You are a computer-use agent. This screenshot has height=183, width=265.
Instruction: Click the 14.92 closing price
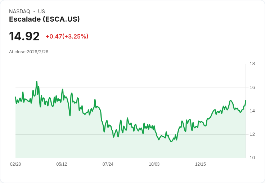coord(24,36)
